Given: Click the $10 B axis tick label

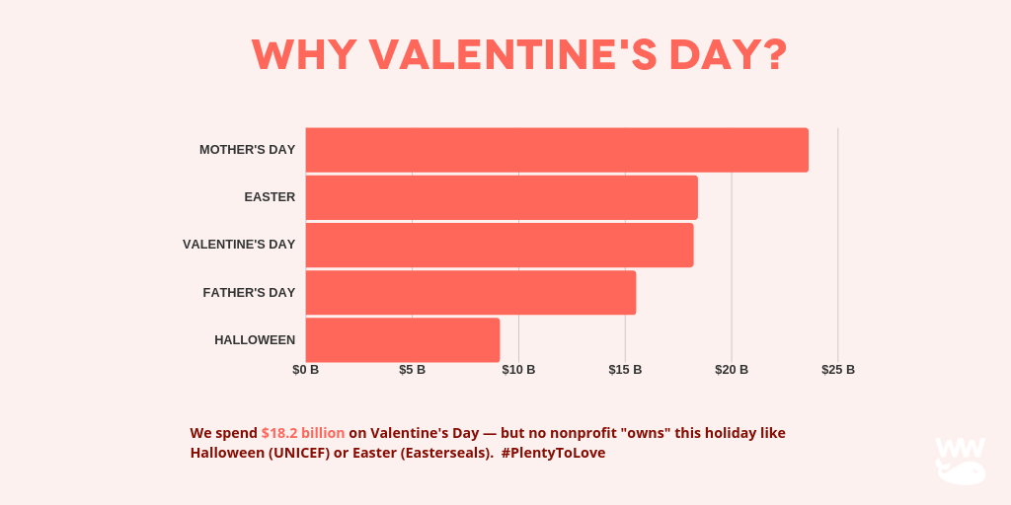Looking at the screenshot, I should pos(518,370).
